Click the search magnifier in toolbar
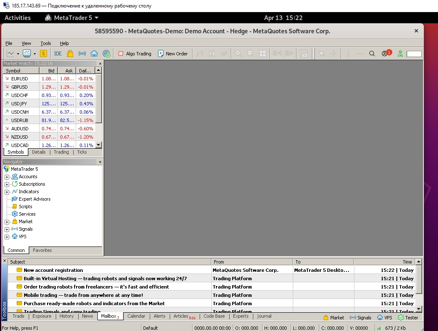The height and width of the screenshot is (331, 438). click(372, 53)
